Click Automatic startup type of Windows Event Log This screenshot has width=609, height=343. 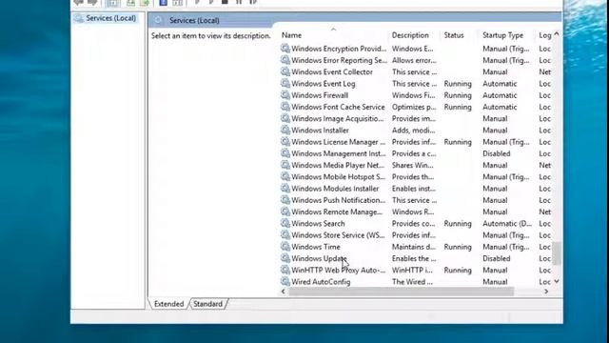point(500,83)
